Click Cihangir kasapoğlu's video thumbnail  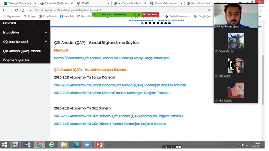(236, 16)
